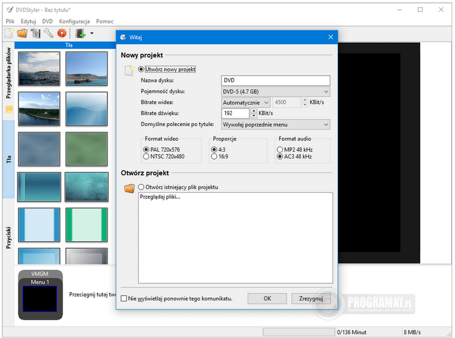Open Bitrate widea Automatycznie dropdown
The height and width of the screenshot is (338, 455).
pos(246,102)
